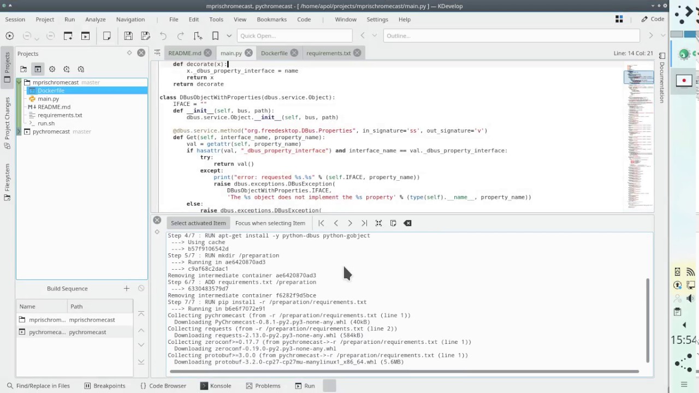Click the copy output icon in output toolbar
Image resolution: width=699 pixels, height=393 pixels.
tap(393, 223)
